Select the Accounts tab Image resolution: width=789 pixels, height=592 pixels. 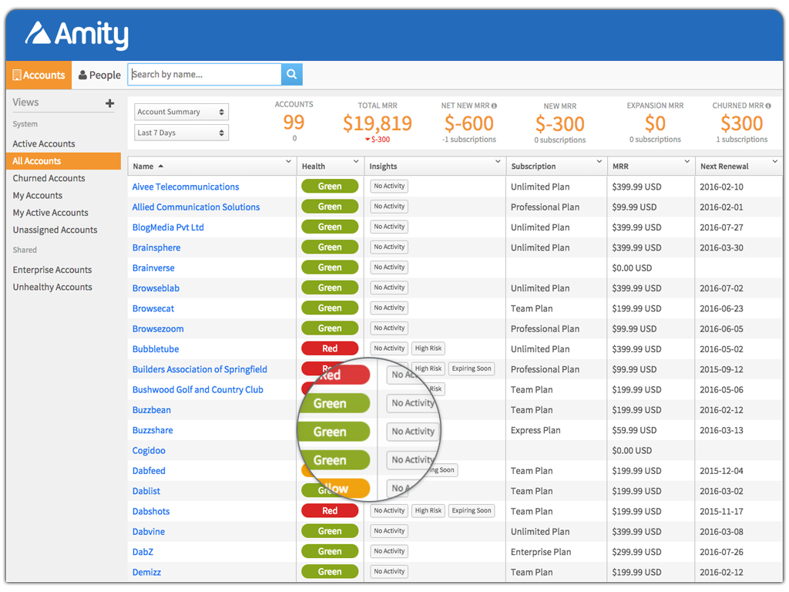[x=39, y=75]
